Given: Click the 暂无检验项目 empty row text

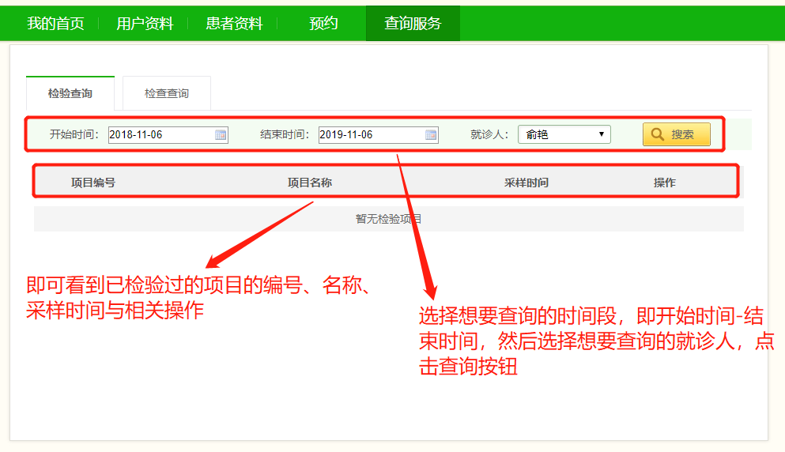Looking at the screenshot, I should (388, 219).
